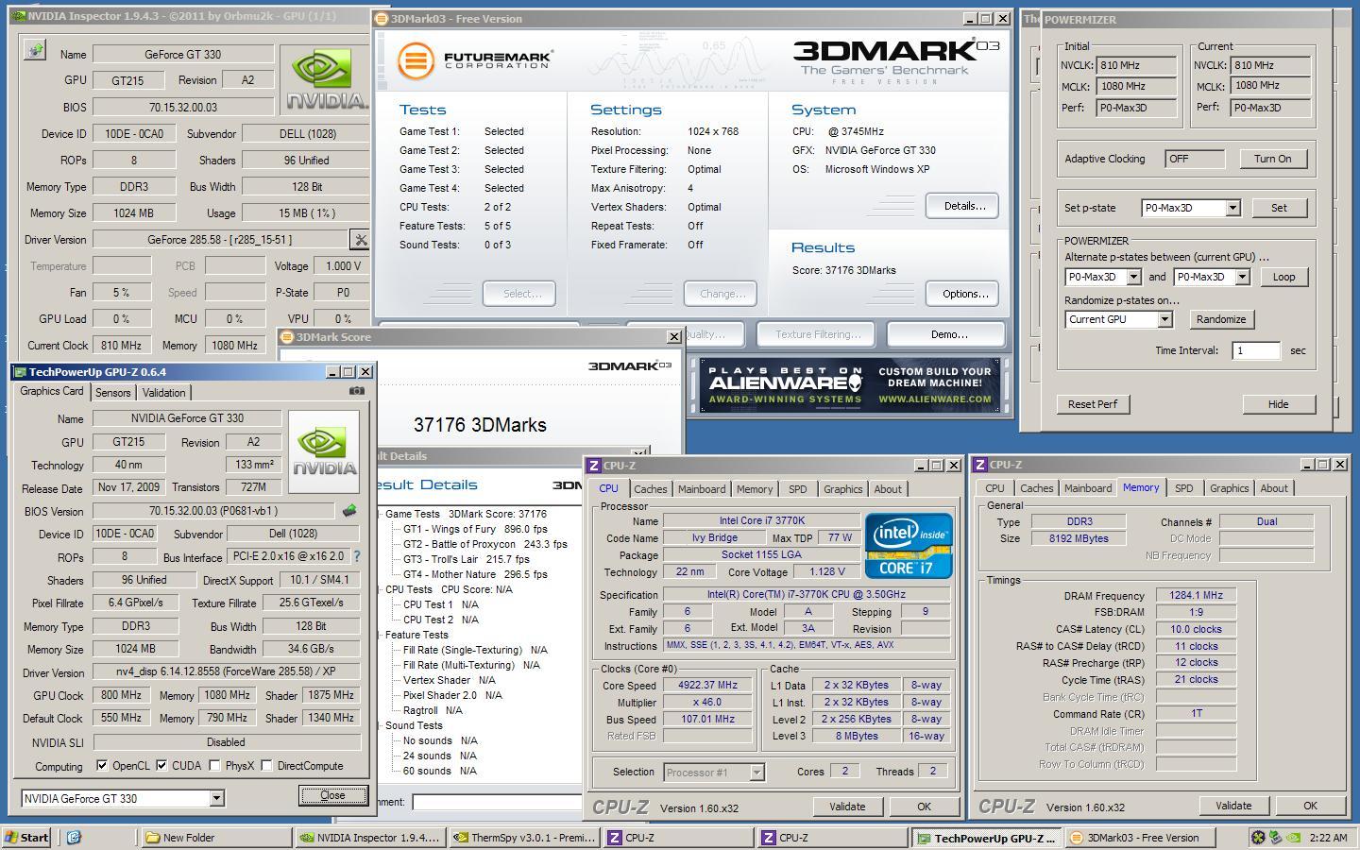The height and width of the screenshot is (850, 1360).
Task: Click the Demo... button in 3DMark03
Action: coord(949,334)
